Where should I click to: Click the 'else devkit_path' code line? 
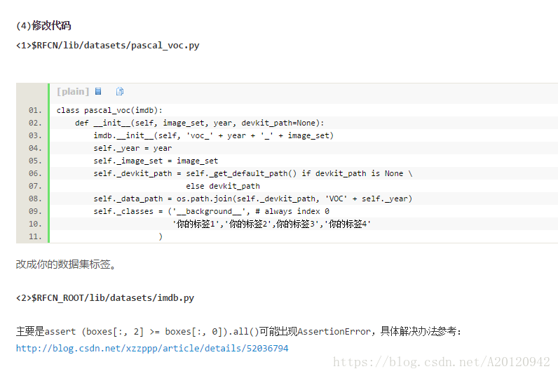coord(223,186)
